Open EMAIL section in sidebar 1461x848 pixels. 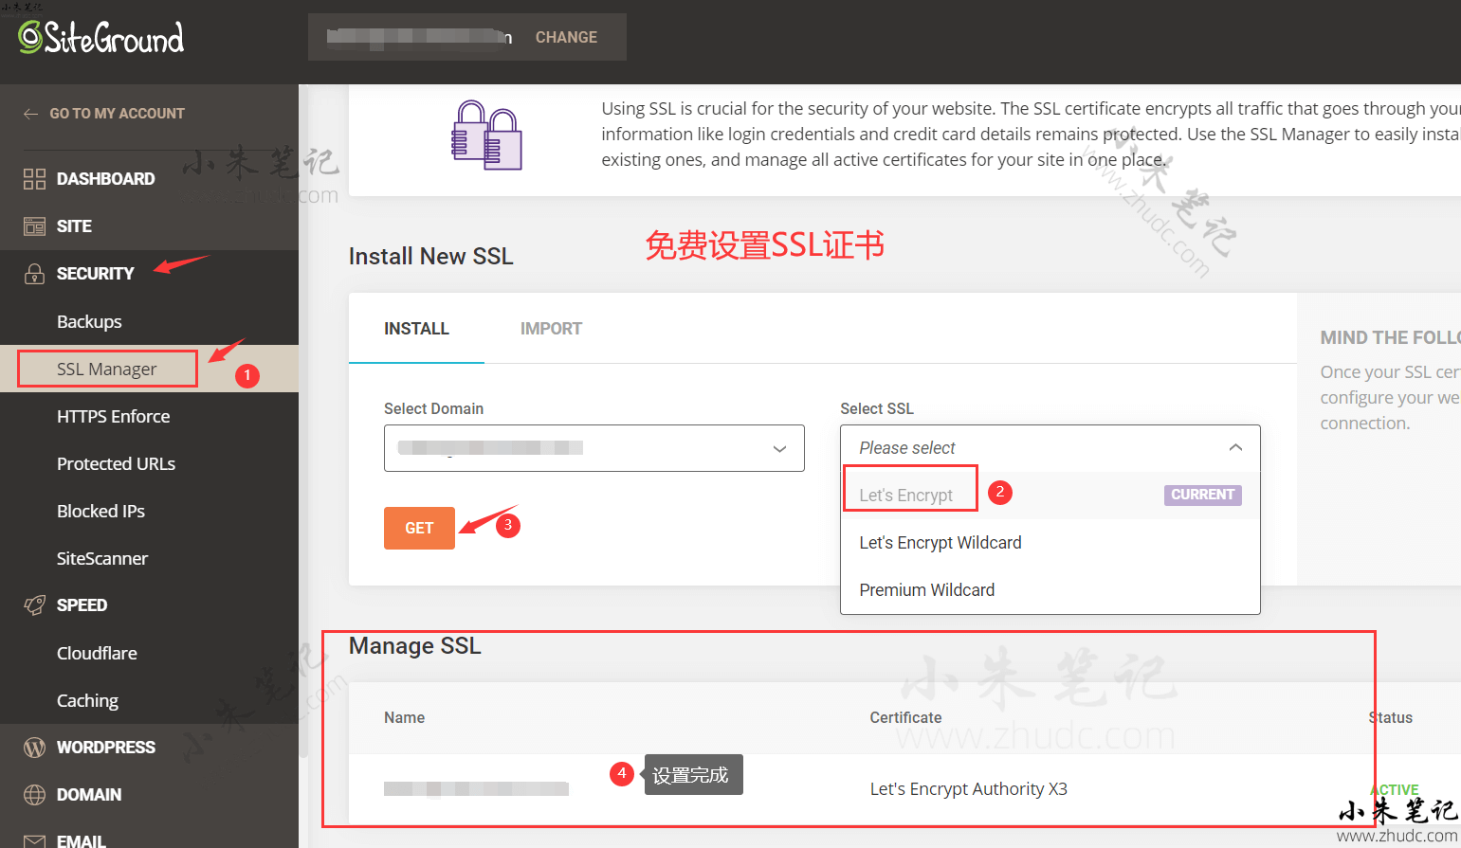(81, 841)
